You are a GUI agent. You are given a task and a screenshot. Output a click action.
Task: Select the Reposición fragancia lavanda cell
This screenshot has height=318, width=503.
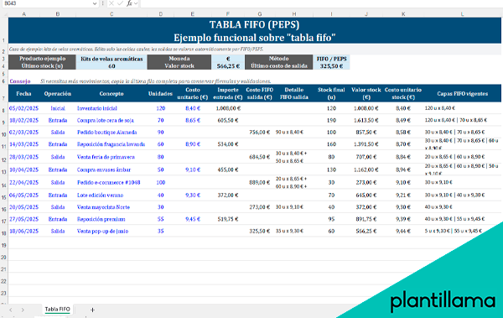[x=111, y=144]
